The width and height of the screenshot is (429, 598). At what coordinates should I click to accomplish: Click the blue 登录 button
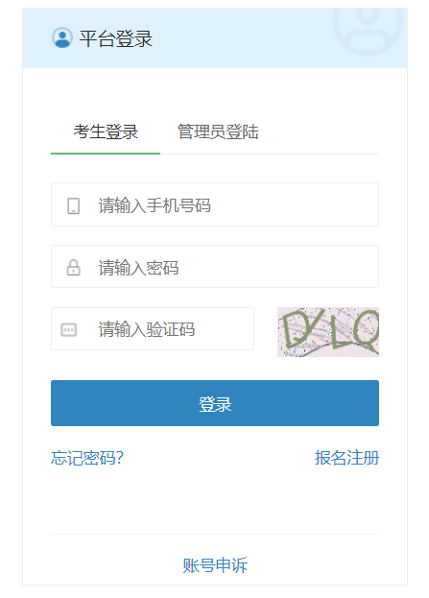coord(215,403)
